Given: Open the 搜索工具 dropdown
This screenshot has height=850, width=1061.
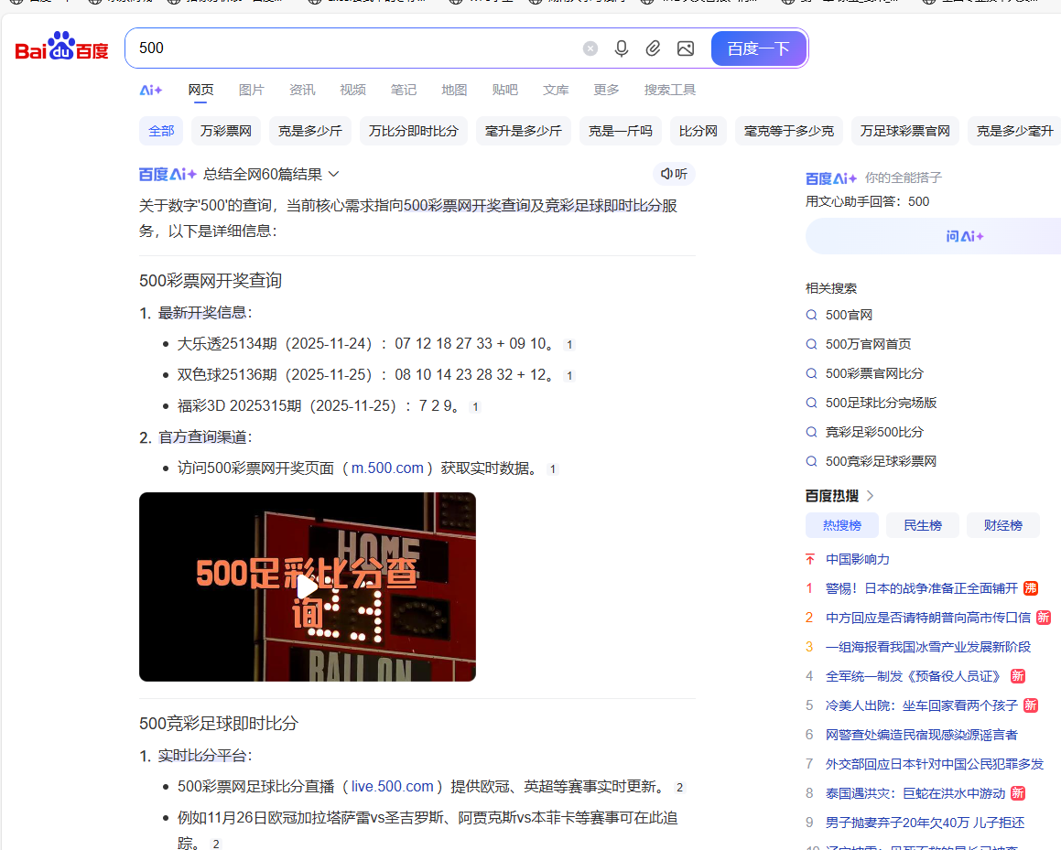Looking at the screenshot, I should 671,89.
